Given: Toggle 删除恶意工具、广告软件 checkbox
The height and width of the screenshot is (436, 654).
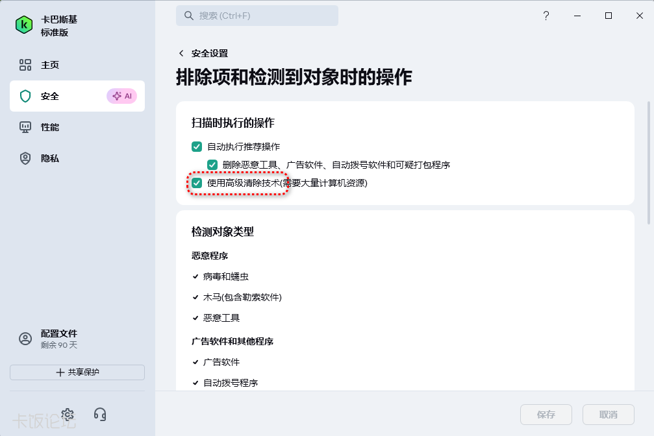Looking at the screenshot, I should click(212, 165).
